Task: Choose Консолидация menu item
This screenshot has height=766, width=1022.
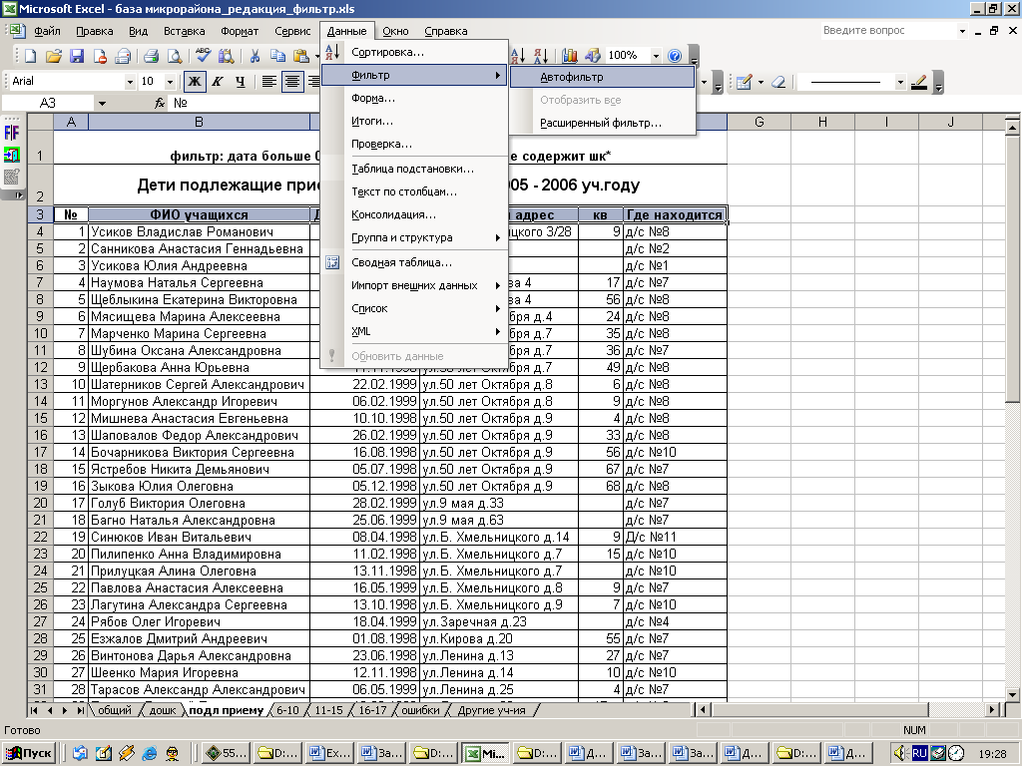Action: click(414, 215)
